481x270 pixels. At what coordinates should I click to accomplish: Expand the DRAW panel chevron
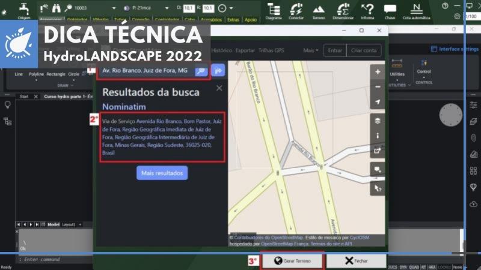pos(72,85)
